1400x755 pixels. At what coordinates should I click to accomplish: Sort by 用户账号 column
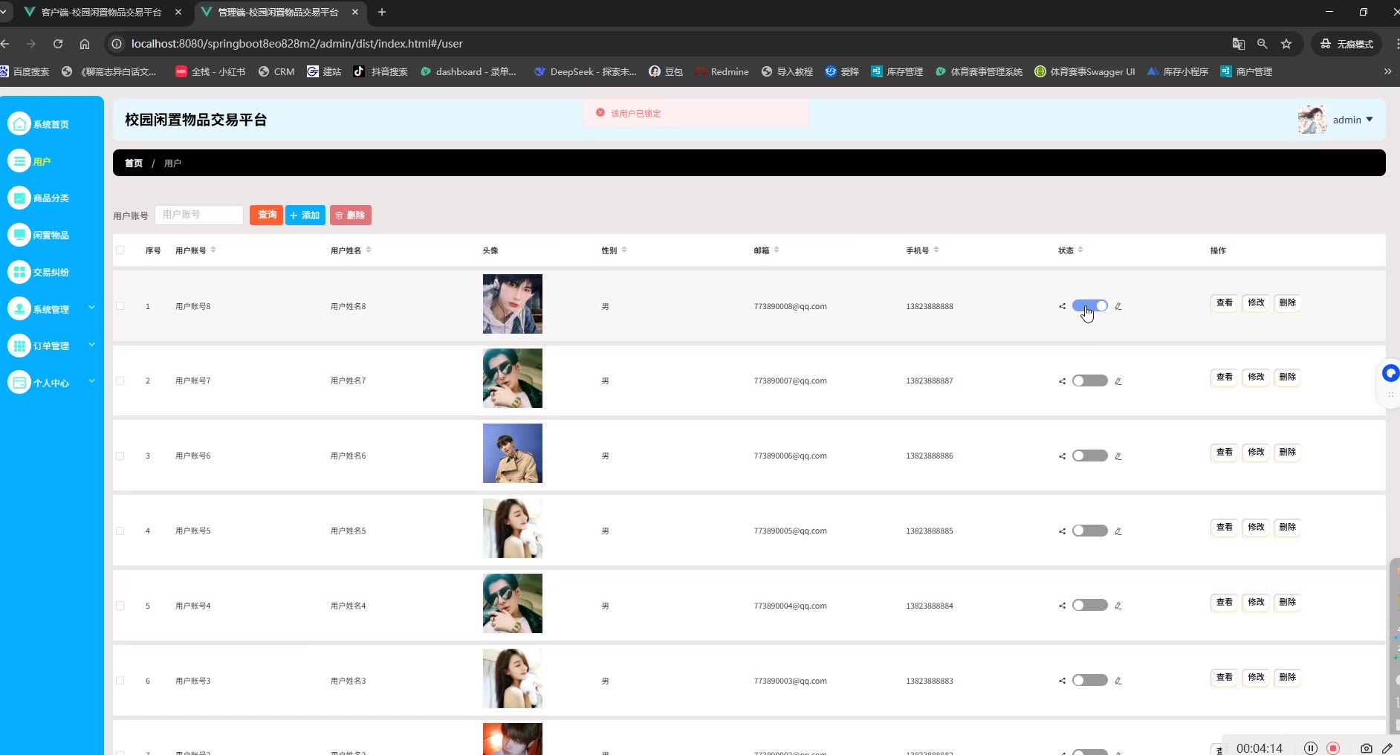[213, 250]
